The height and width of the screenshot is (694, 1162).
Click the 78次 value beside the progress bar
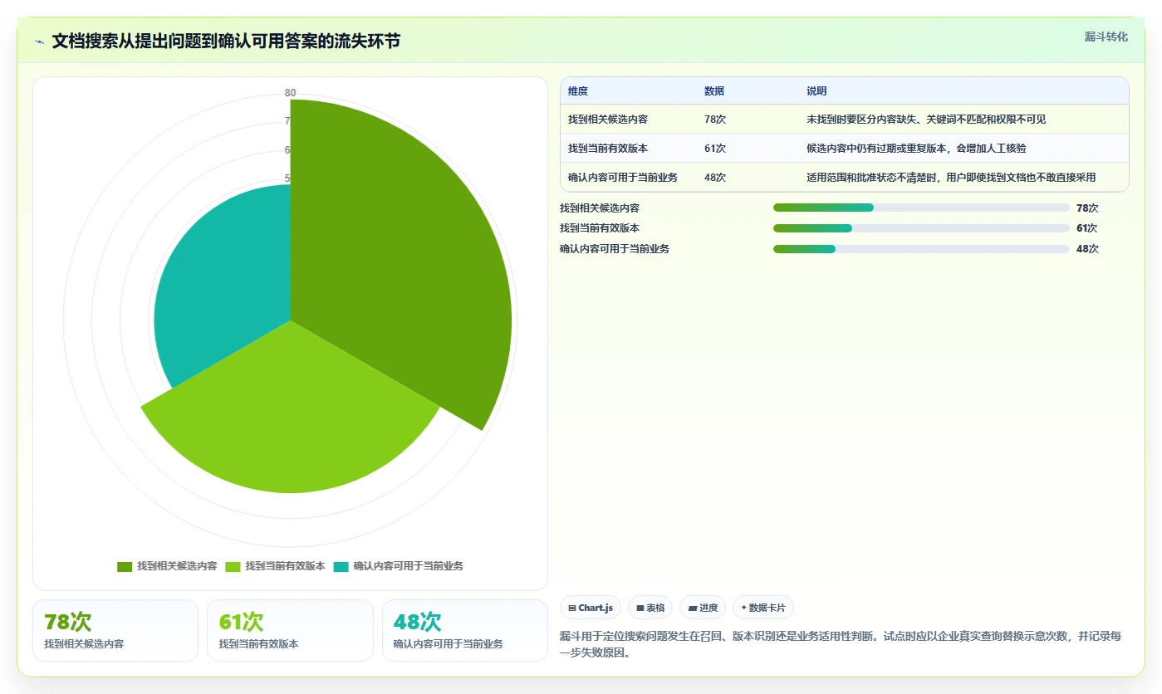click(1087, 208)
